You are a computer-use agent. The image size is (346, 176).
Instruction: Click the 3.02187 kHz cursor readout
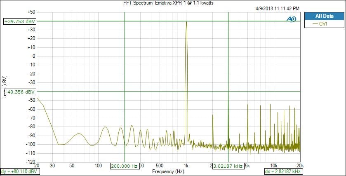228,166
